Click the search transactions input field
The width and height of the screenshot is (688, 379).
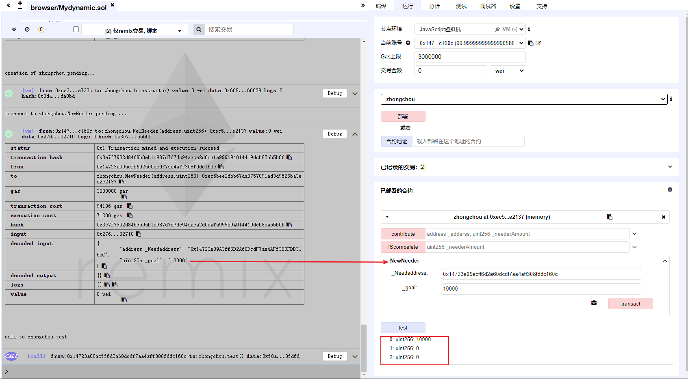click(249, 30)
